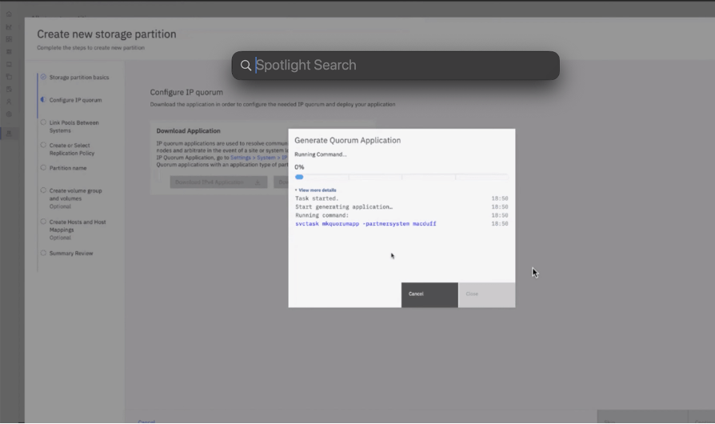The width and height of the screenshot is (715, 424).
Task: Click the Home icon in left navigation rail
Action: pos(9,14)
